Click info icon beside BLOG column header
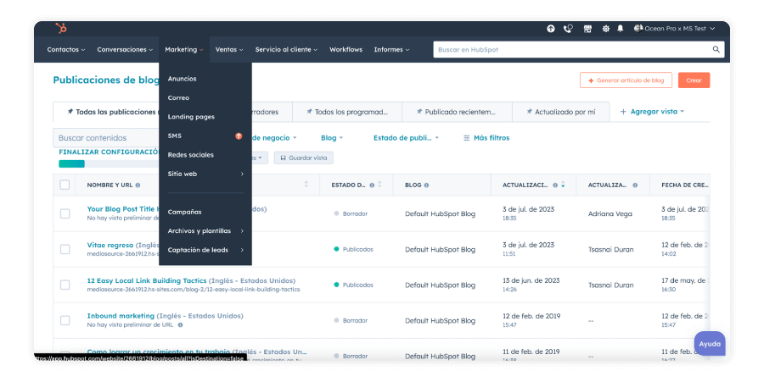Viewport: 764px width, 382px height. (x=426, y=185)
